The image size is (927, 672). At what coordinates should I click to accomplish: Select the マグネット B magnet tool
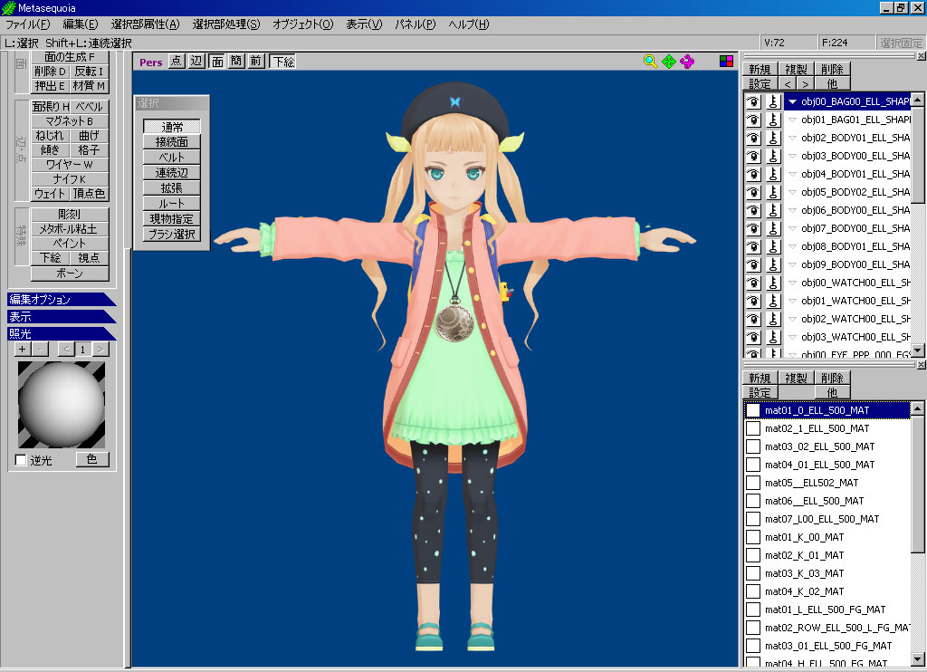pos(70,120)
